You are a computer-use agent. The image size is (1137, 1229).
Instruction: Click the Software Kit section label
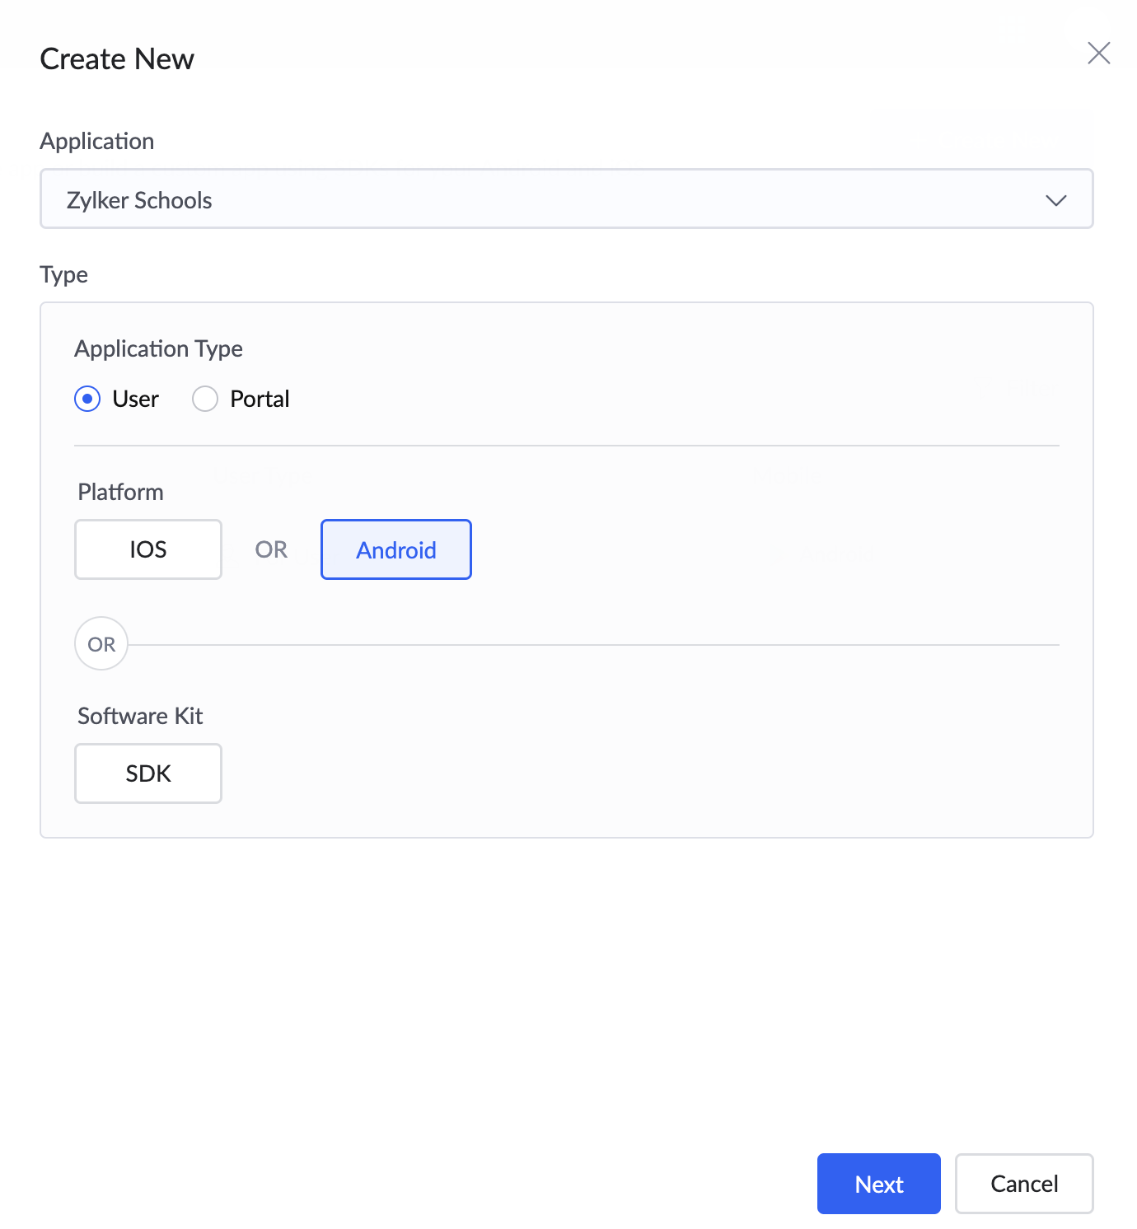(x=140, y=717)
